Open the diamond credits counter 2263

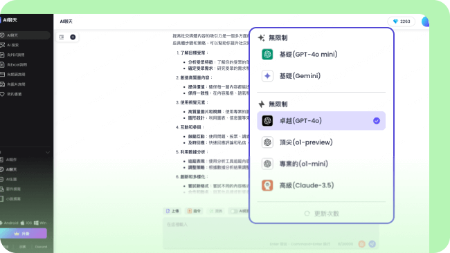coord(402,21)
